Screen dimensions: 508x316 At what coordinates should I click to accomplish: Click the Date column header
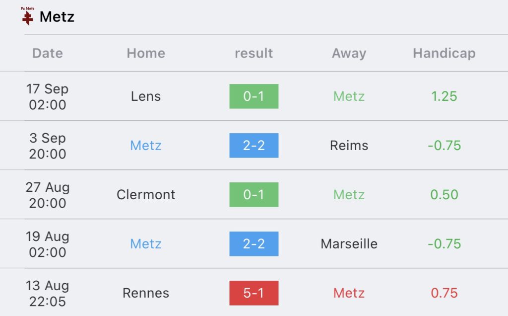point(48,53)
